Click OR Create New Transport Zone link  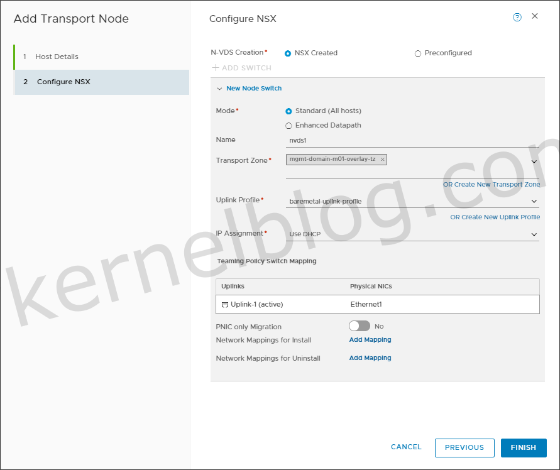click(x=491, y=185)
